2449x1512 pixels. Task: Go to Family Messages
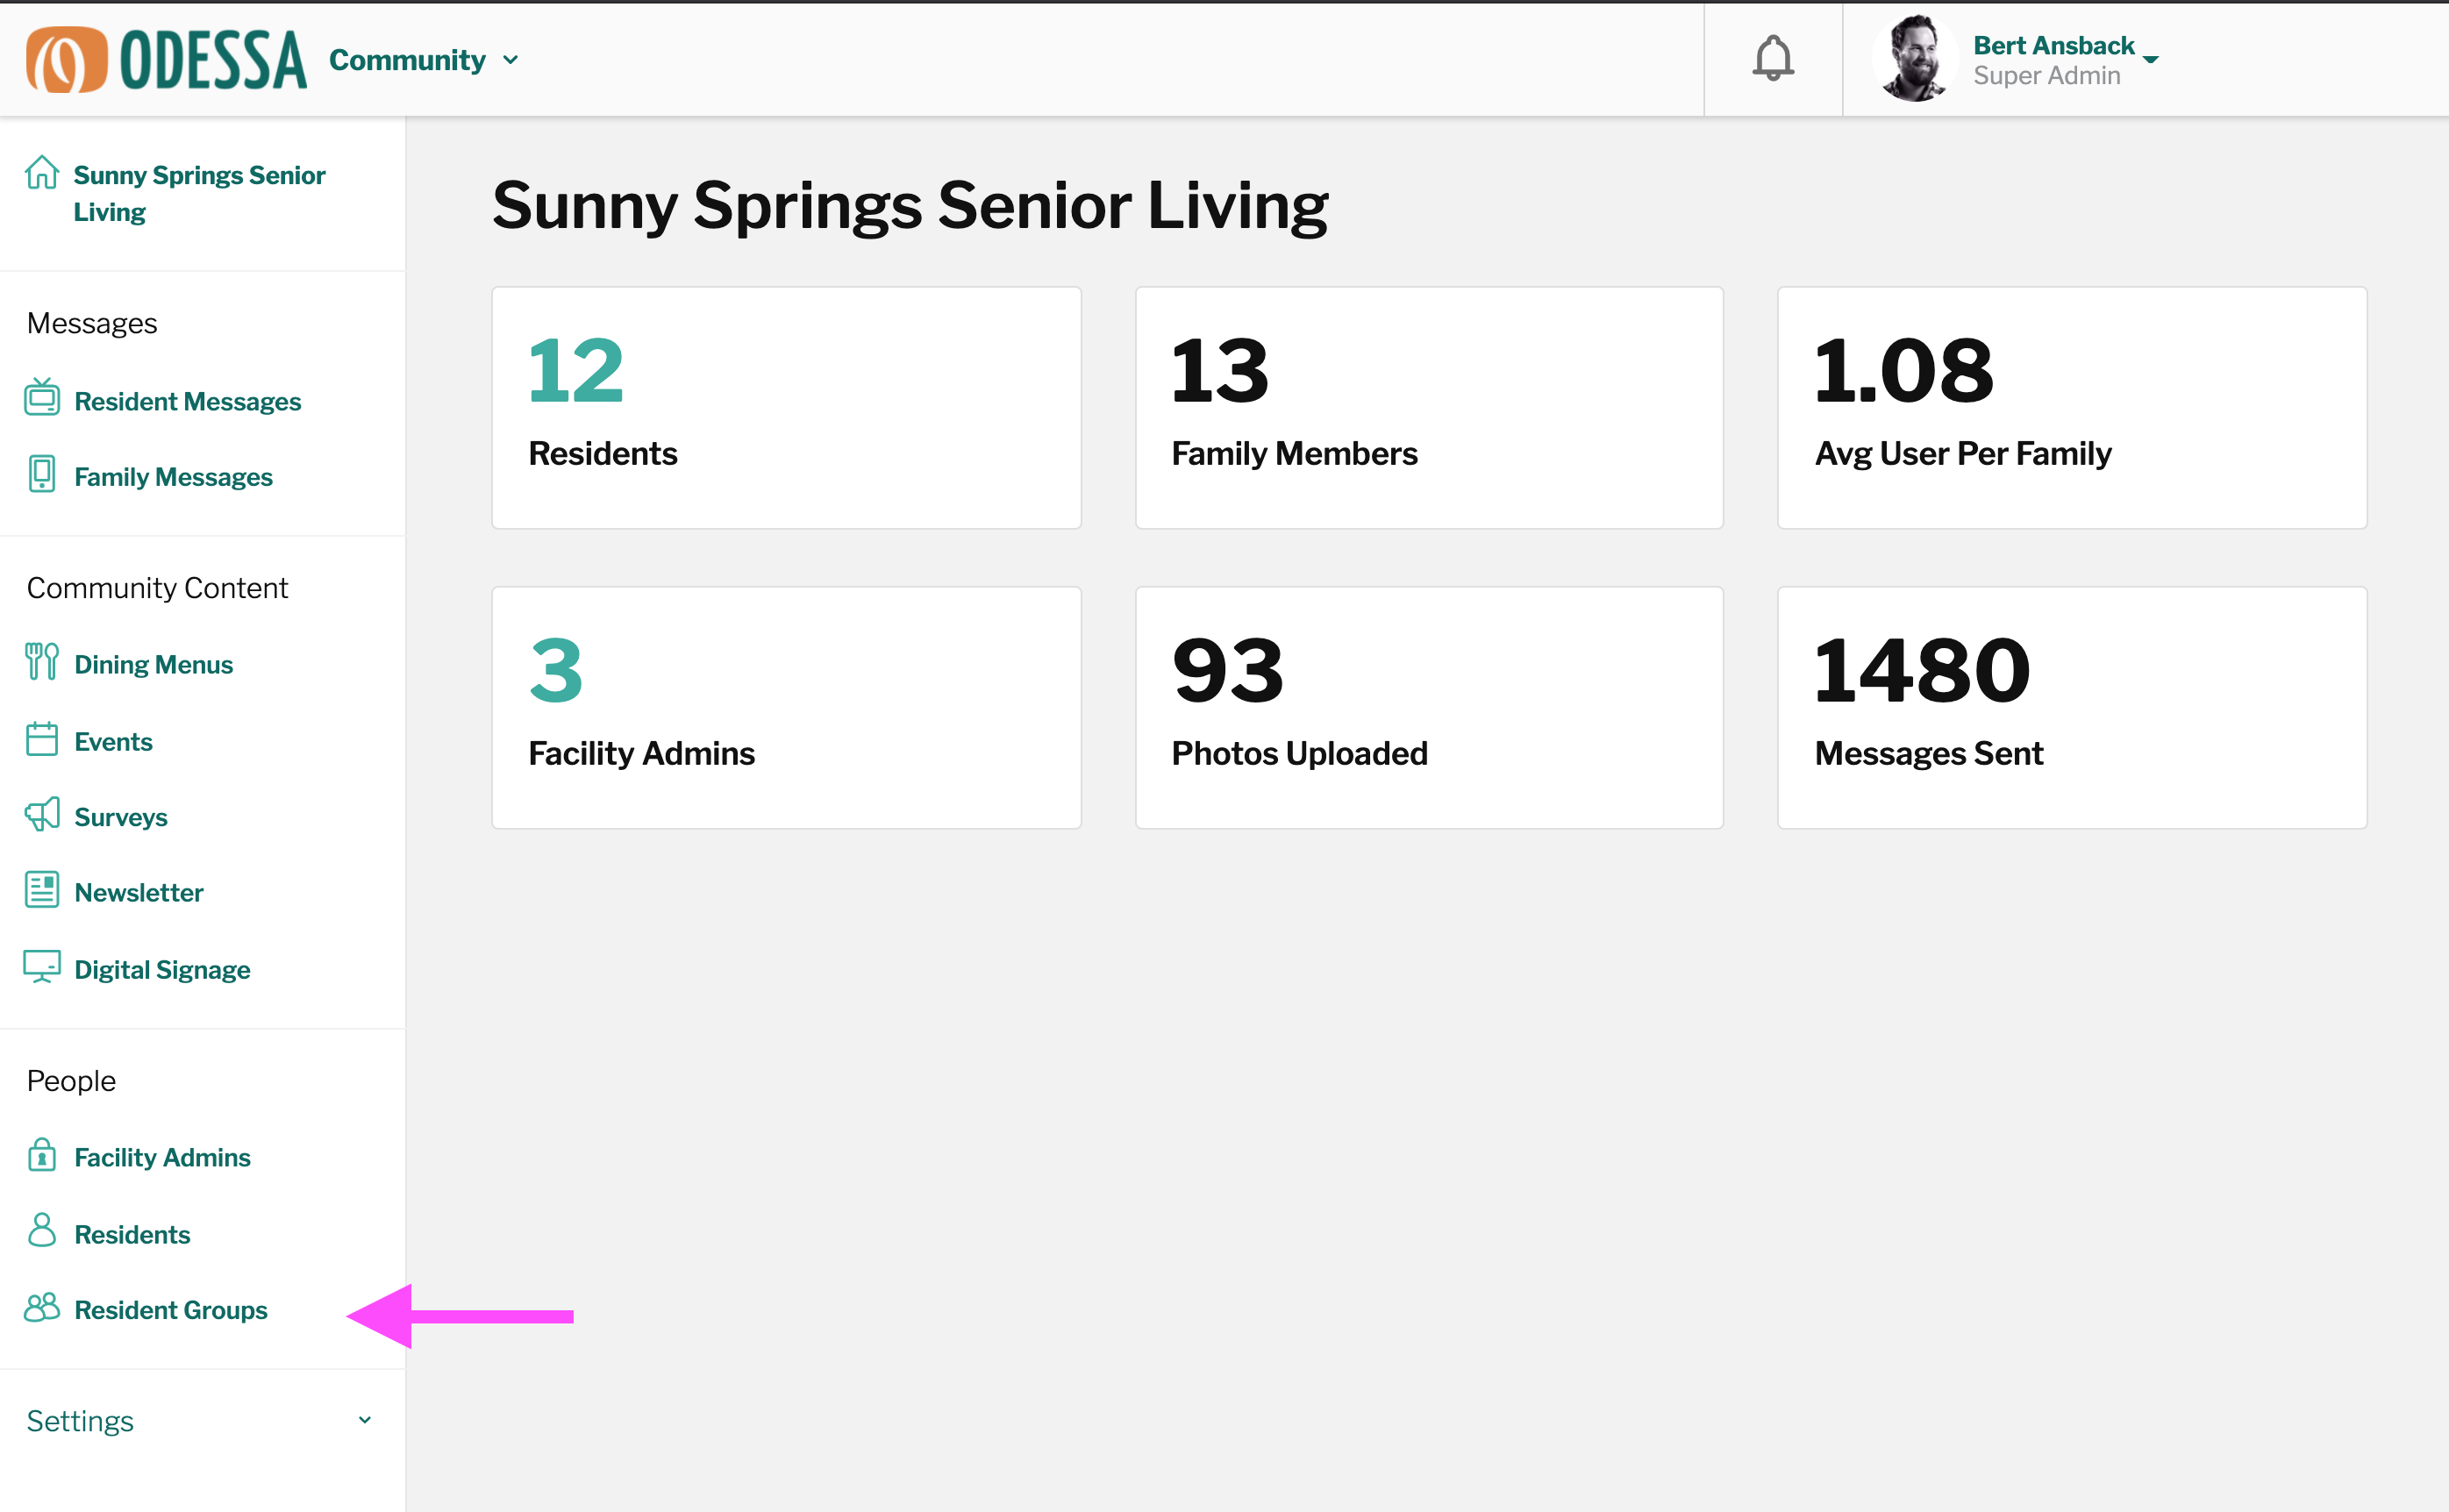pos(173,477)
